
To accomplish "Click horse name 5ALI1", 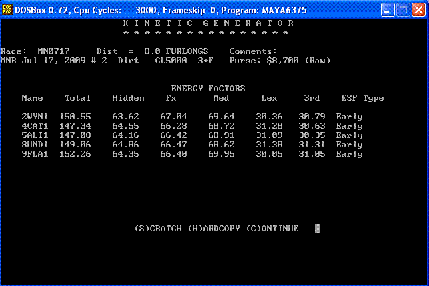I will click(35, 135).
